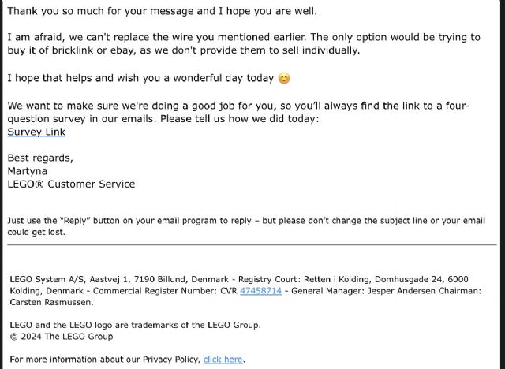Click the CVR number 47458714 link
The height and width of the screenshot is (369, 505).
[x=260, y=291]
